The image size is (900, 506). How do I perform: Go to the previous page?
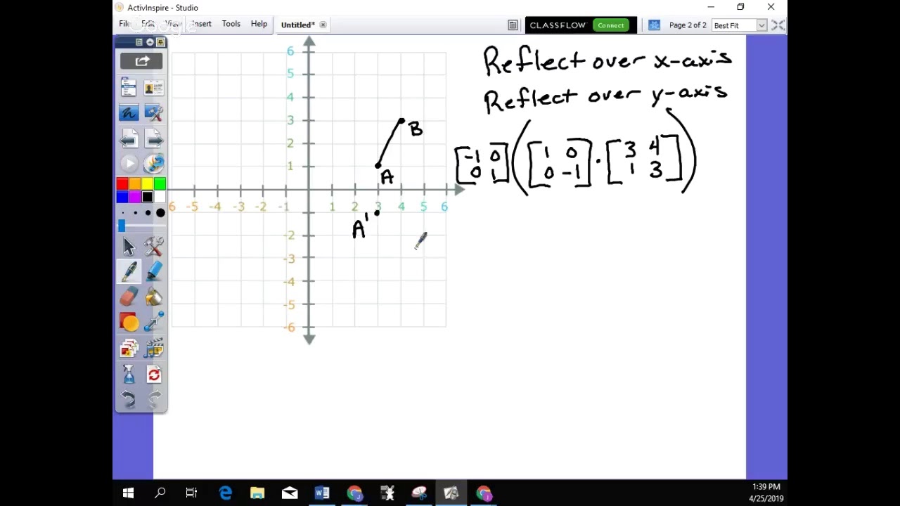[129, 138]
